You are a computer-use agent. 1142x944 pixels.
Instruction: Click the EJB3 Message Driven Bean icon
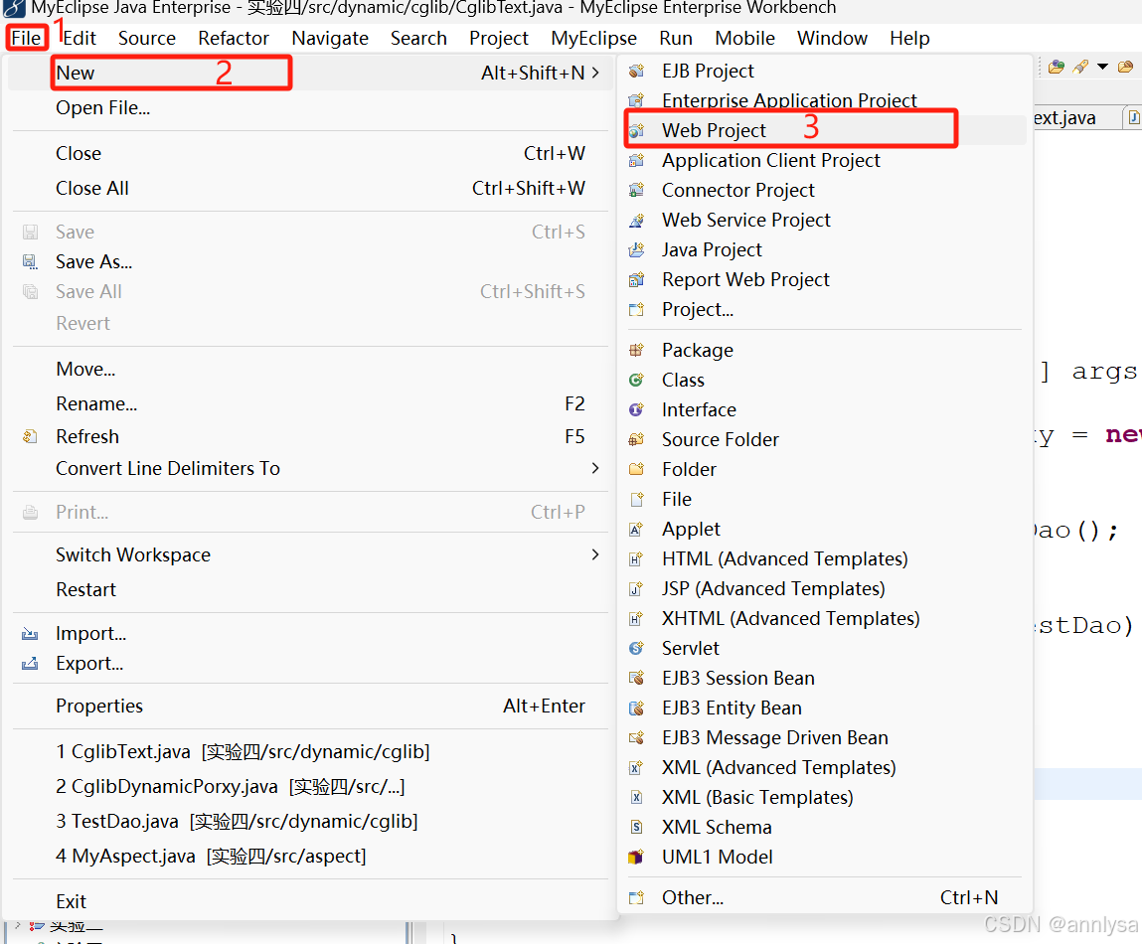(636, 738)
